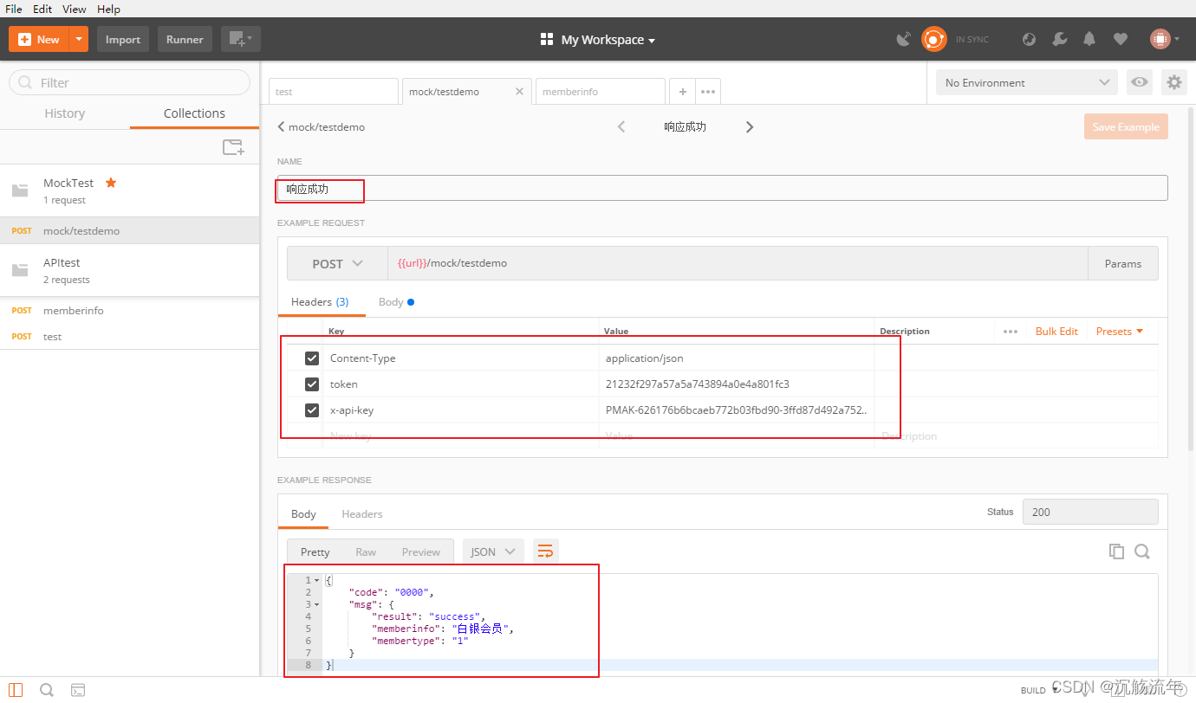Switch to response Headers tab
The image size is (1196, 703).
pyautogui.click(x=362, y=513)
